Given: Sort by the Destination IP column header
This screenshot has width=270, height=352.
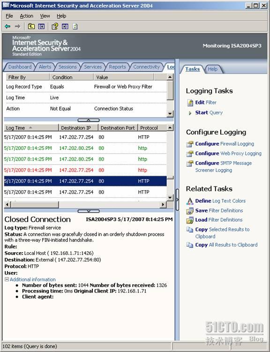Looking at the screenshot, I should tap(79, 128).
